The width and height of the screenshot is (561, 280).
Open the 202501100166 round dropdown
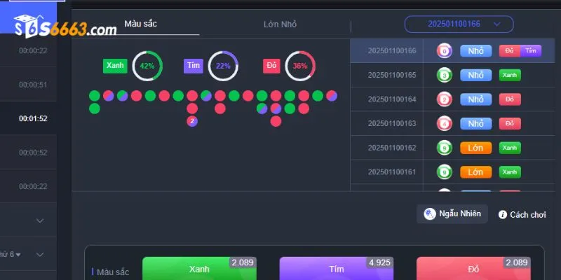click(x=459, y=24)
